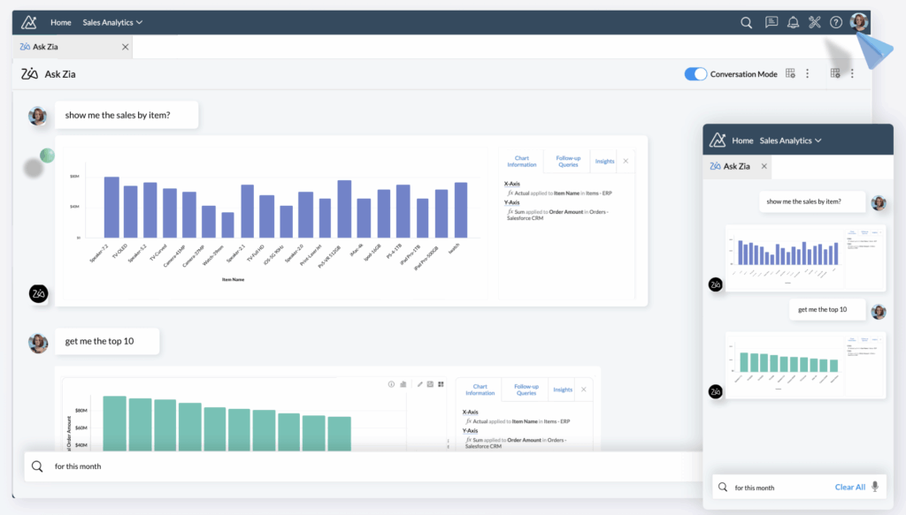
Task: Click microphone icon in the small panel
Action: (x=875, y=487)
